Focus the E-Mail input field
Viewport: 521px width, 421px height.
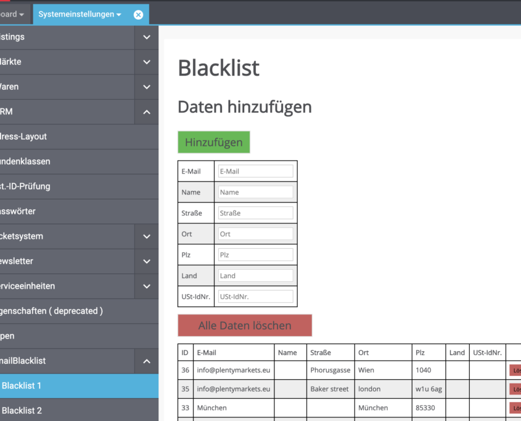click(255, 171)
